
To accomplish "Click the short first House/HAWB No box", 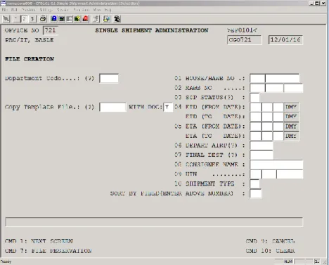I will 257,79.
